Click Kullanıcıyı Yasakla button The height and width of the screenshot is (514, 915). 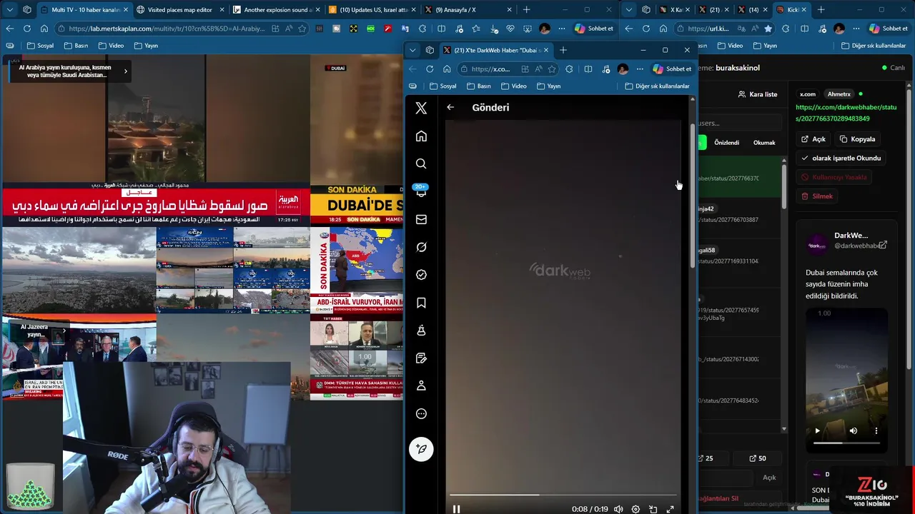pos(834,177)
